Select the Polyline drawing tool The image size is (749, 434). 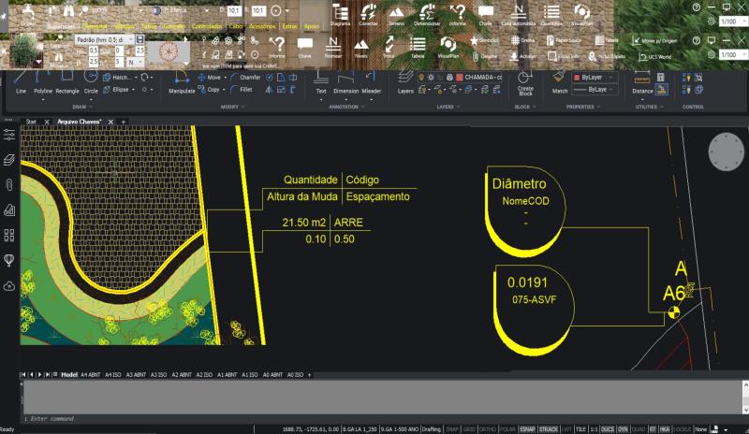[x=43, y=82]
